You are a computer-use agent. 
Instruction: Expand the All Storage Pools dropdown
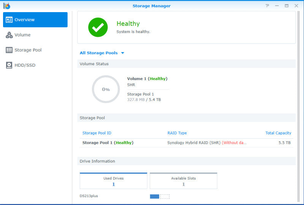(x=102, y=53)
